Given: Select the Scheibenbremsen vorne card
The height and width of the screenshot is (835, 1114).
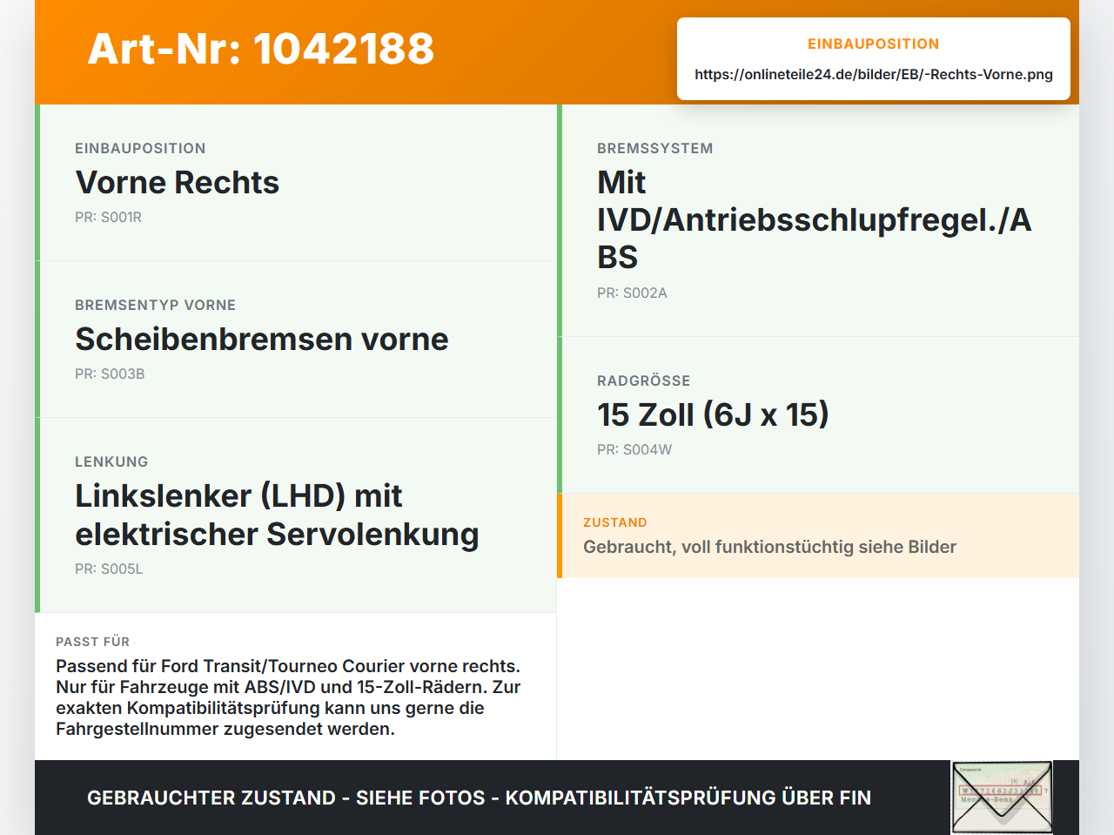Looking at the screenshot, I should point(296,340).
